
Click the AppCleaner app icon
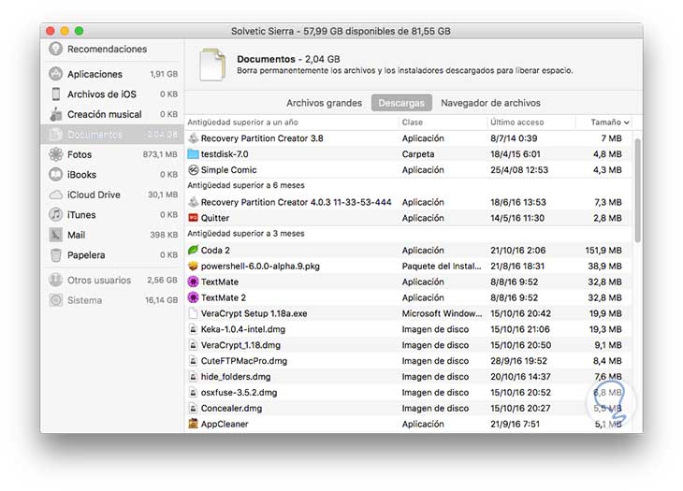pos(193,424)
